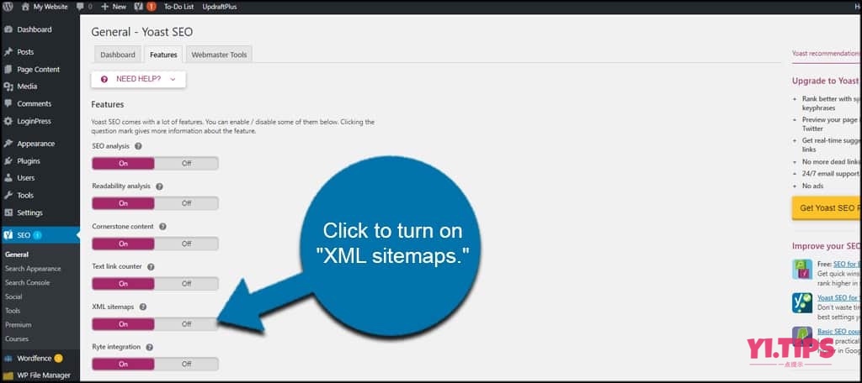Screen dimensions: 862x383
Task: Open Social submenu under SEO
Action: pyautogui.click(x=13, y=296)
